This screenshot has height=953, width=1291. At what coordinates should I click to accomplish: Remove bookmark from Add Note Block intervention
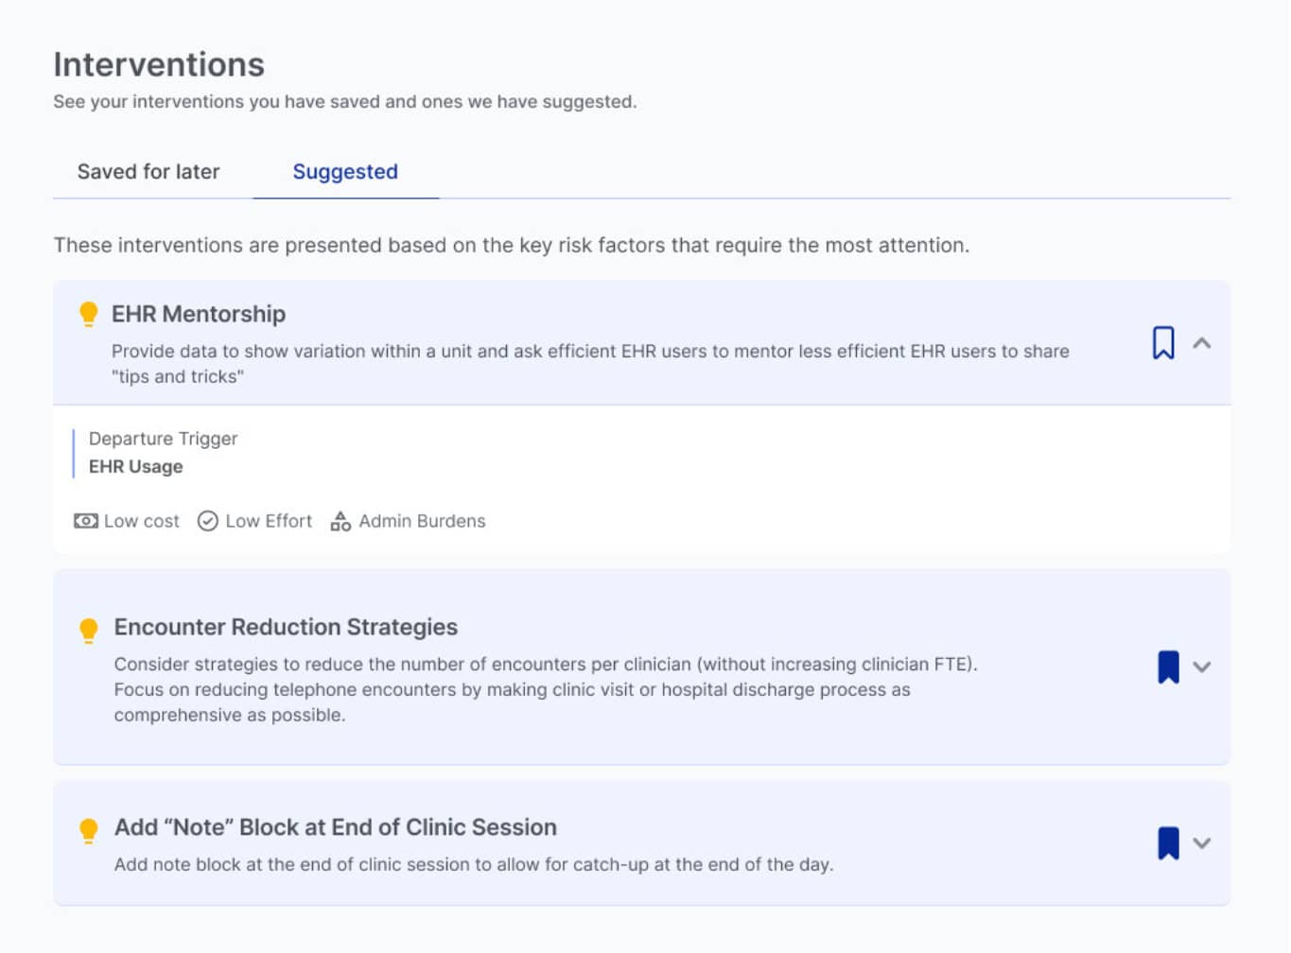click(1168, 843)
